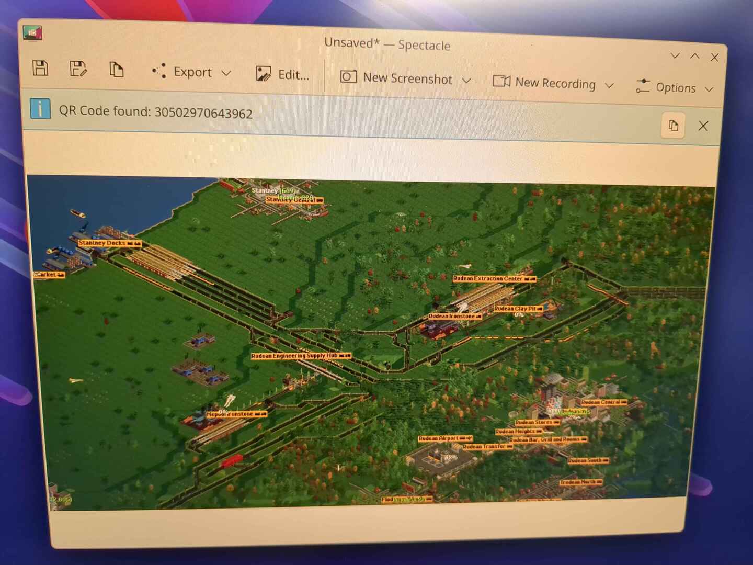This screenshot has width=753, height=565.
Task: Expand the New Recording dropdown arrow
Action: [609, 85]
